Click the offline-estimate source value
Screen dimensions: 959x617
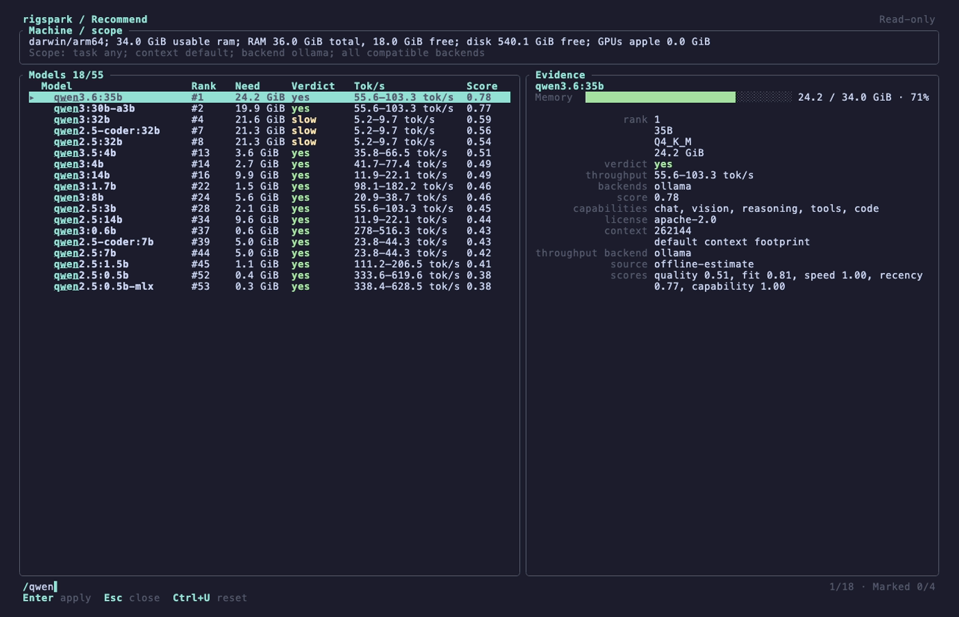pyautogui.click(x=703, y=264)
